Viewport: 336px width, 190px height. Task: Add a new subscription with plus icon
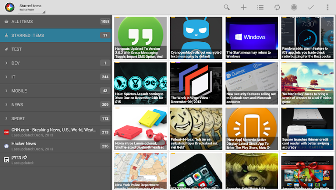point(244,8)
